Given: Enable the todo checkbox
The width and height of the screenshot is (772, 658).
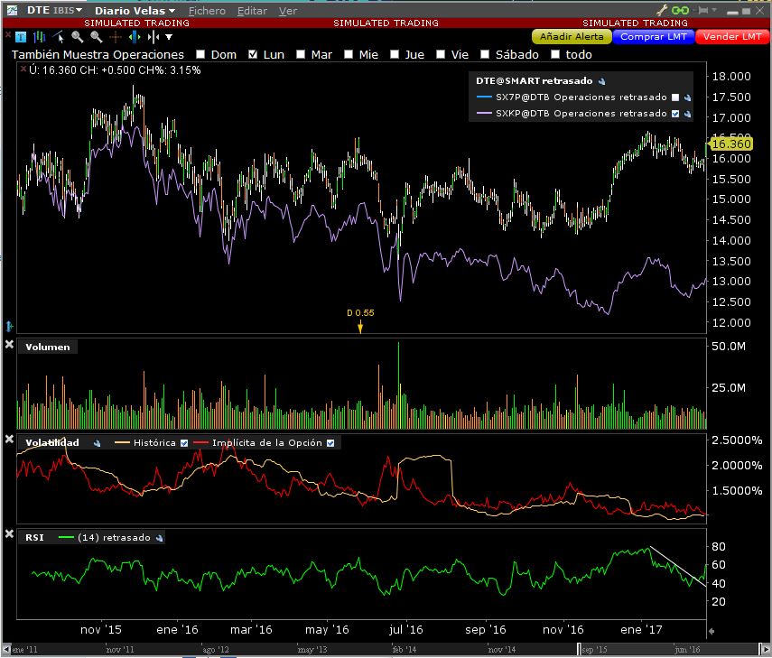Looking at the screenshot, I should (555, 54).
